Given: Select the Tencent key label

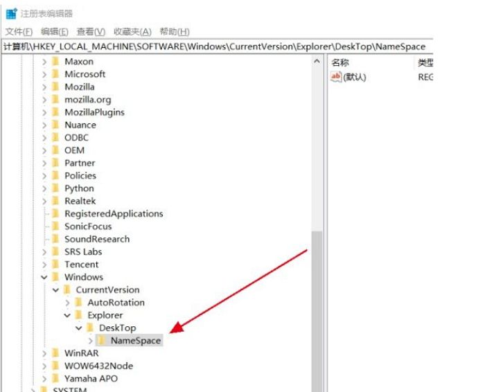Looking at the screenshot, I should 81,265.
